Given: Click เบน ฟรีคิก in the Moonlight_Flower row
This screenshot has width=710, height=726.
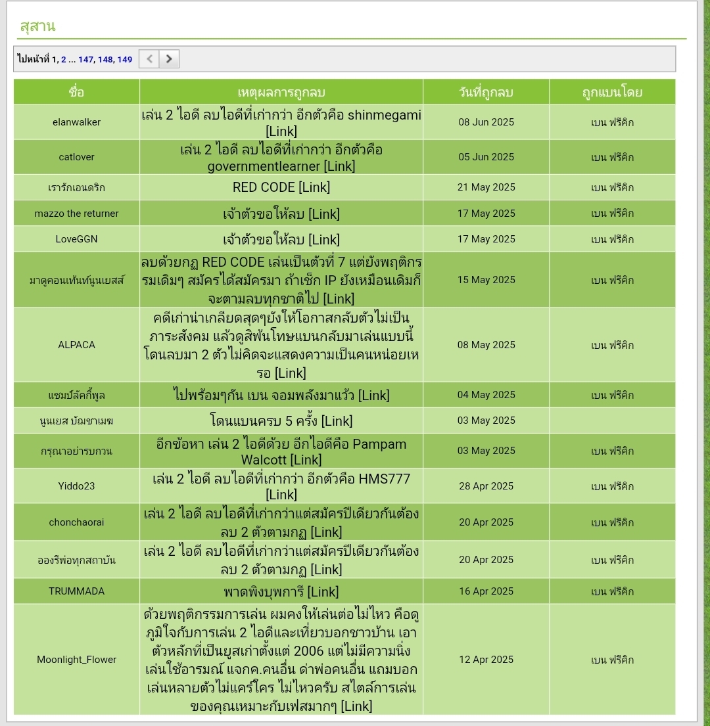Looking at the screenshot, I should (612, 660).
